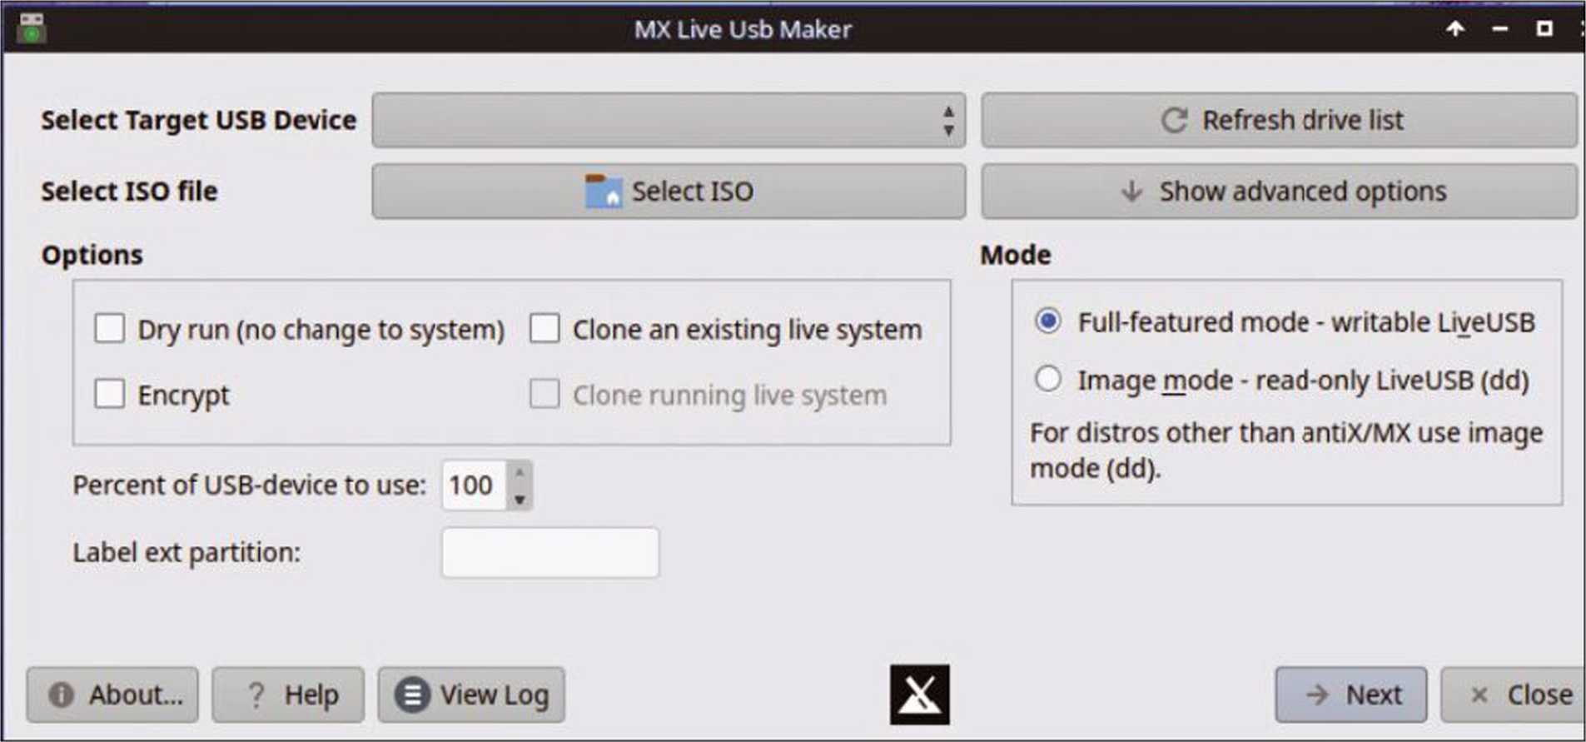Tick Clone an existing live system
This screenshot has height=742, width=1586.
click(x=544, y=329)
